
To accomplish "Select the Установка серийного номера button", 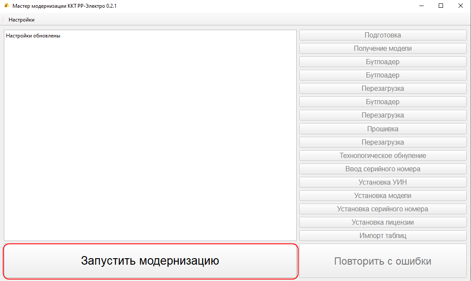I will click(383, 209).
